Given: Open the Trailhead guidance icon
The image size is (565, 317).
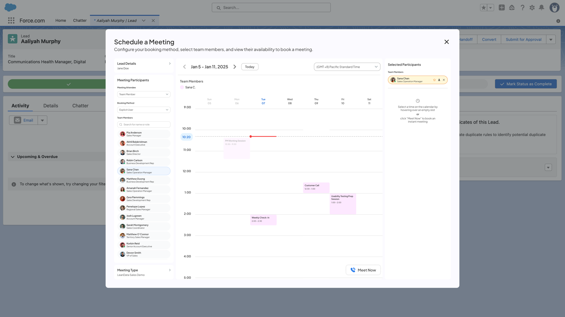Looking at the screenshot, I should (x=512, y=8).
